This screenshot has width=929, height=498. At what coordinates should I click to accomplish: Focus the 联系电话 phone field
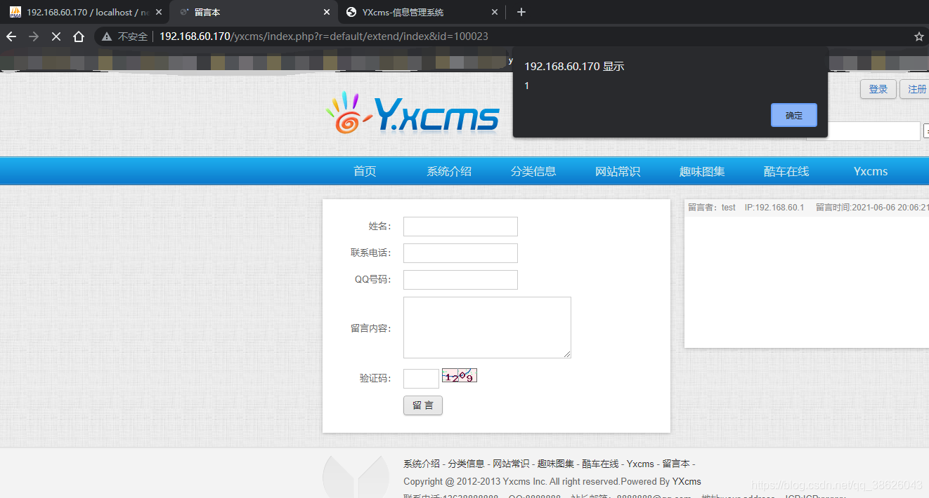[x=460, y=253]
